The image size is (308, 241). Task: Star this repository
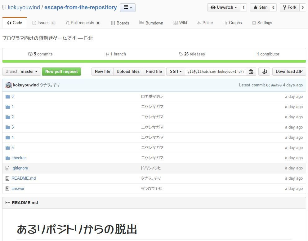(x=260, y=7)
